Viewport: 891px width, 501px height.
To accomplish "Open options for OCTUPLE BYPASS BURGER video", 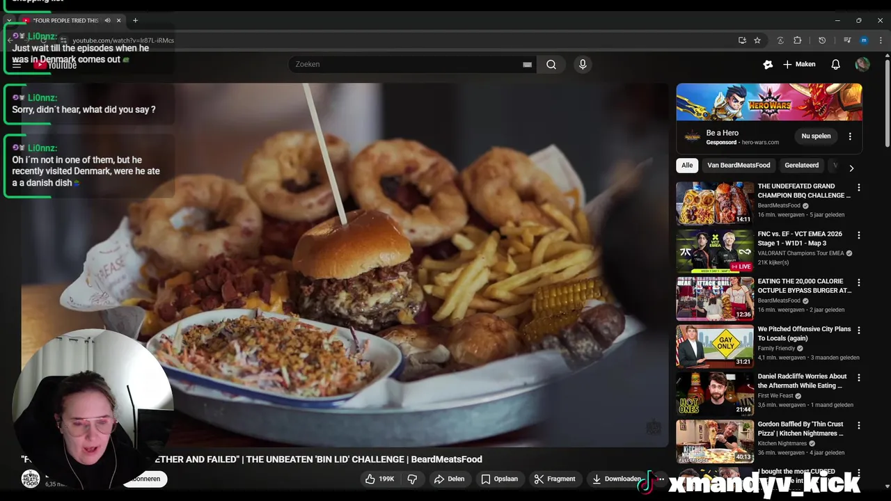I will click(859, 283).
